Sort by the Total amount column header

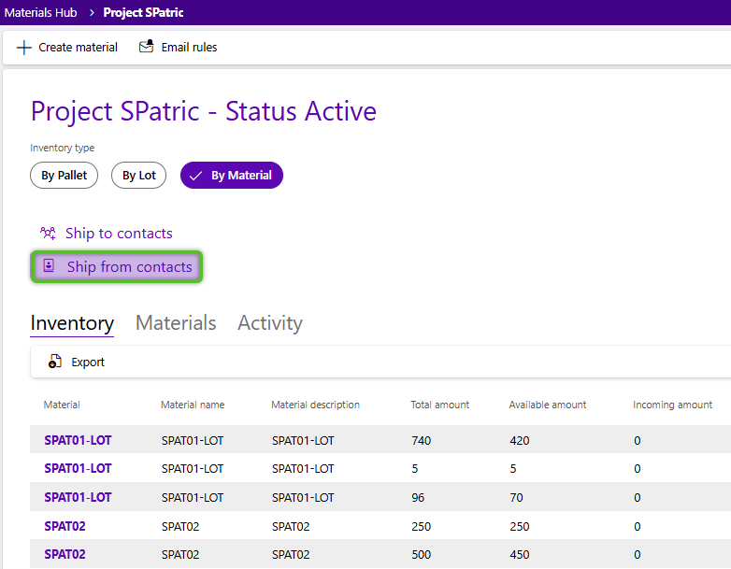[439, 405]
